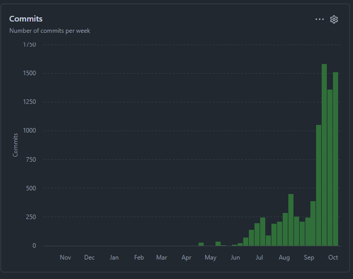Screen dimensions: 353x279
Task: Click the 'Jul' x-axis label
Action: (259, 257)
